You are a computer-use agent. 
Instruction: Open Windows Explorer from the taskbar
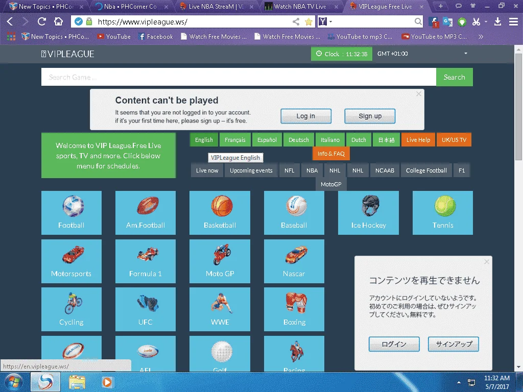77,382
